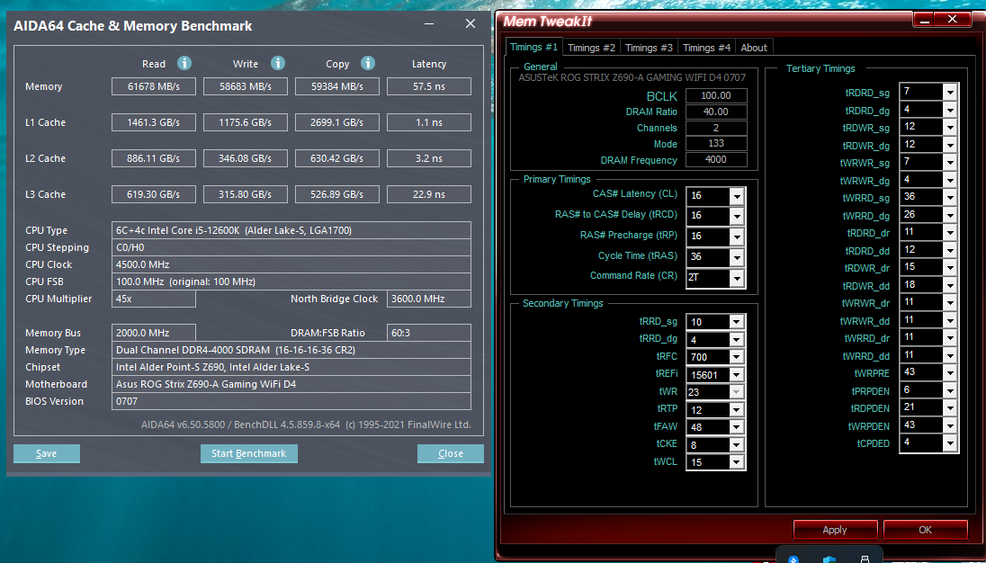
Task: Click the DRAM Ratio value field
Action: (716, 112)
